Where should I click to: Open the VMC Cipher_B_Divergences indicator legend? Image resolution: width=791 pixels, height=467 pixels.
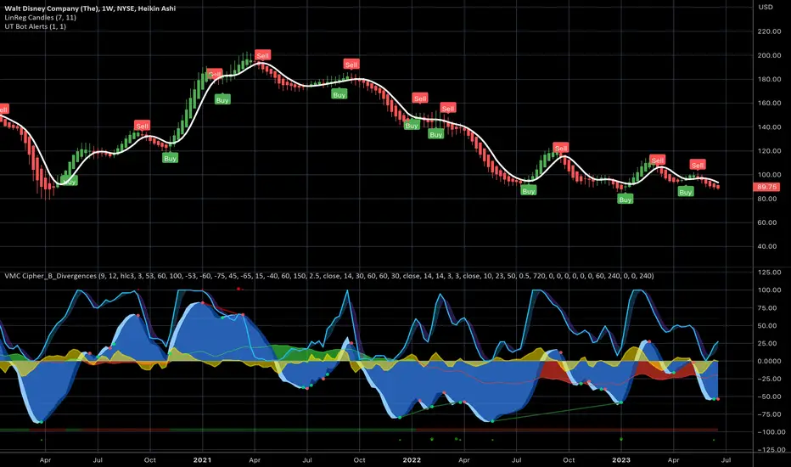coord(329,276)
